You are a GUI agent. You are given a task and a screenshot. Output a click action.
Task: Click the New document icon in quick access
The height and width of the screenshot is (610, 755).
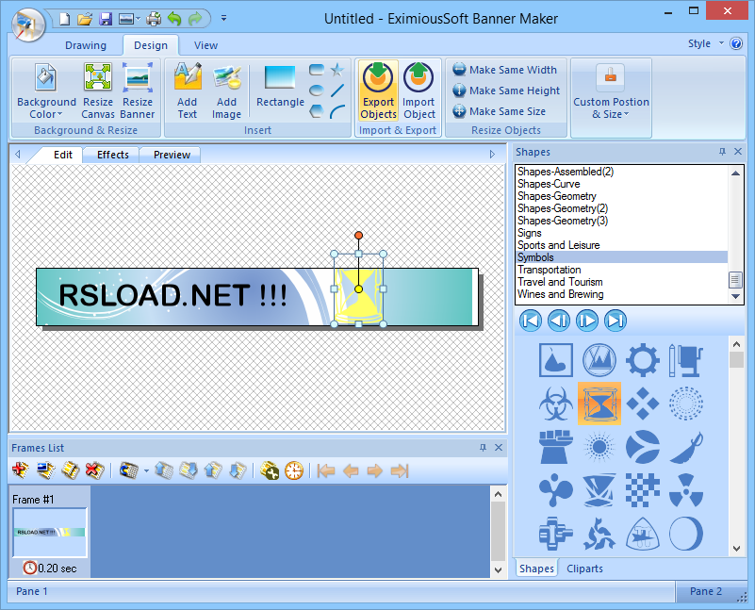(x=64, y=19)
